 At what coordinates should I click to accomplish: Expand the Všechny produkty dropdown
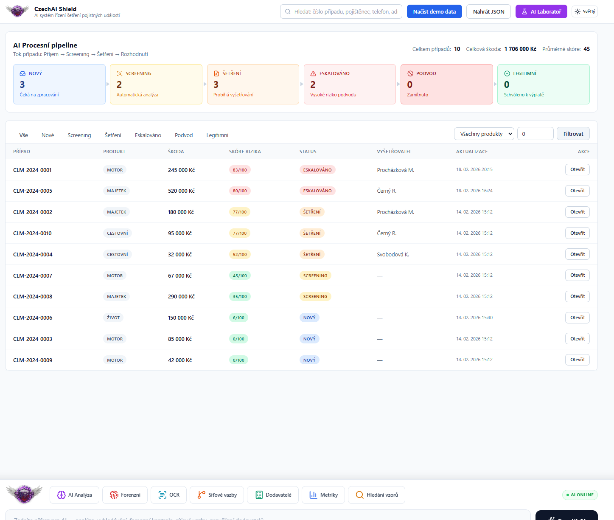[484, 134]
